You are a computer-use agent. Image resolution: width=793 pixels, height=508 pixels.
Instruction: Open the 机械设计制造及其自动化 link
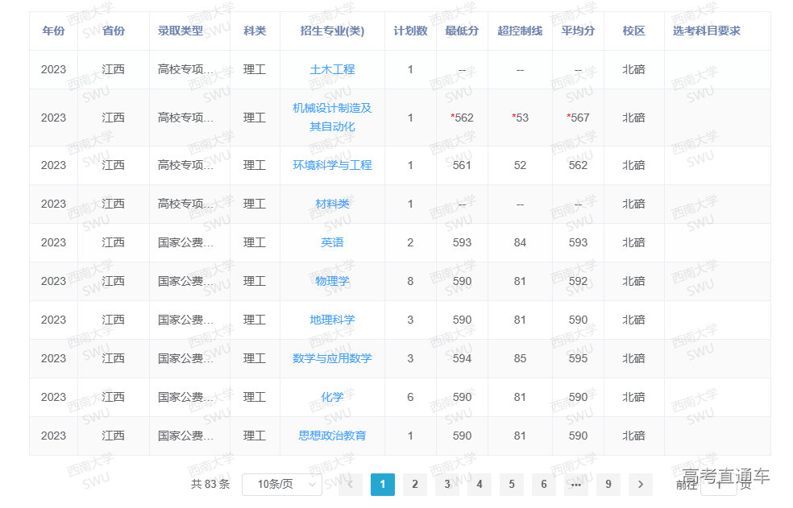[332, 118]
